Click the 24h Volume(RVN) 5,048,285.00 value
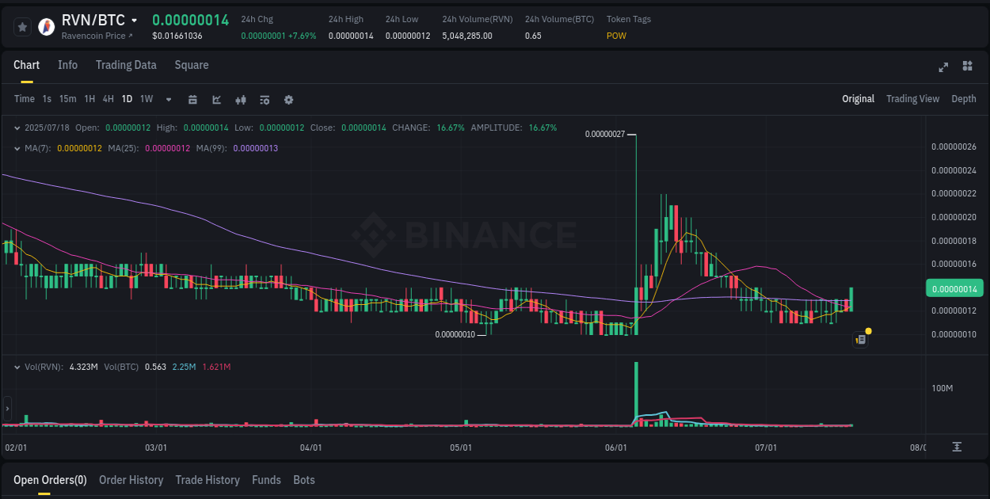This screenshot has width=990, height=499. [467, 36]
